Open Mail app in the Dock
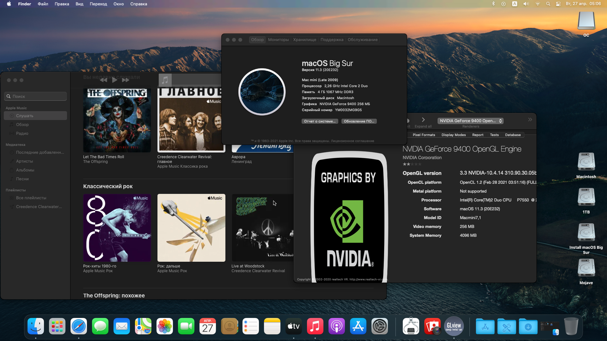 click(122, 326)
